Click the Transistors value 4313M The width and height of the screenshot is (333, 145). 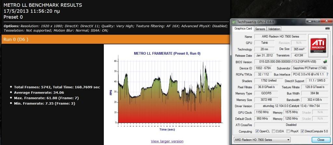point(299,55)
